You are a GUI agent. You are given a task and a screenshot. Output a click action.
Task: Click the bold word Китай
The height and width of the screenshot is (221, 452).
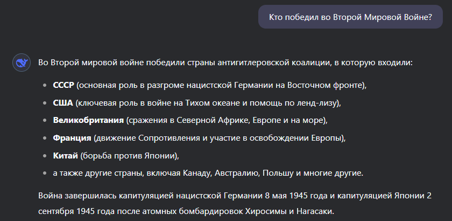click(66, 155)
